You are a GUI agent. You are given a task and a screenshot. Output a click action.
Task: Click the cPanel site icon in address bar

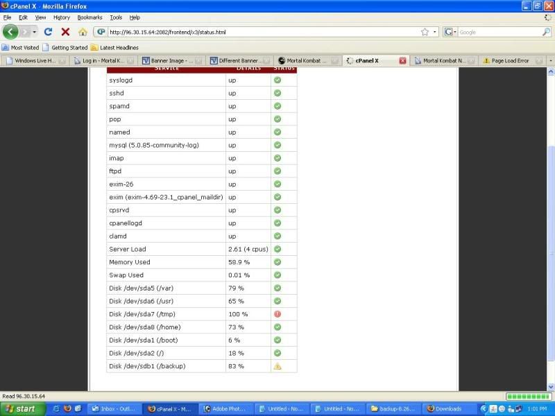pyautogui.click(x=101, y=32)
